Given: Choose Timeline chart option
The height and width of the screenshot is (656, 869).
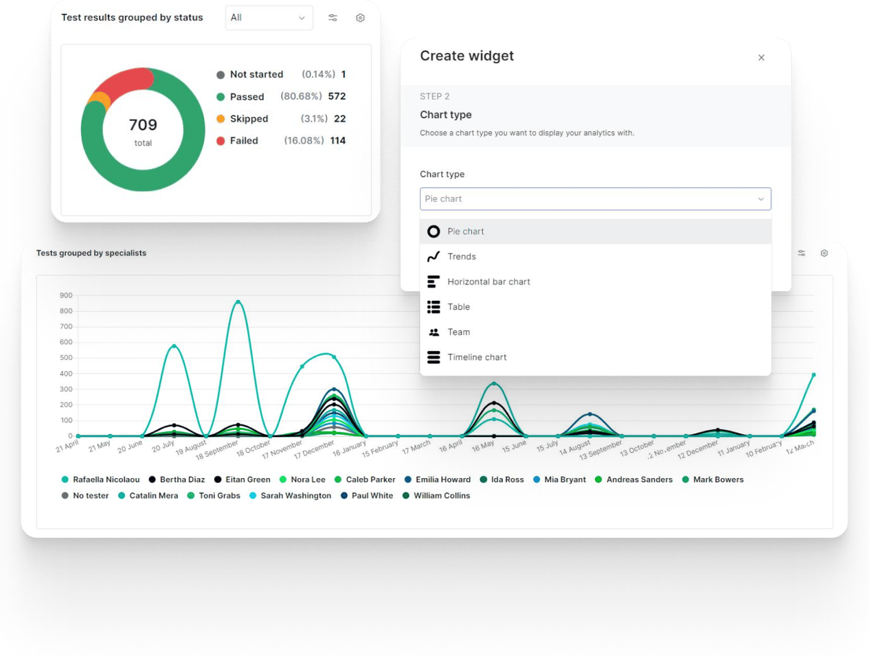Looking at the screenshot, I should (x=477, y=357).
